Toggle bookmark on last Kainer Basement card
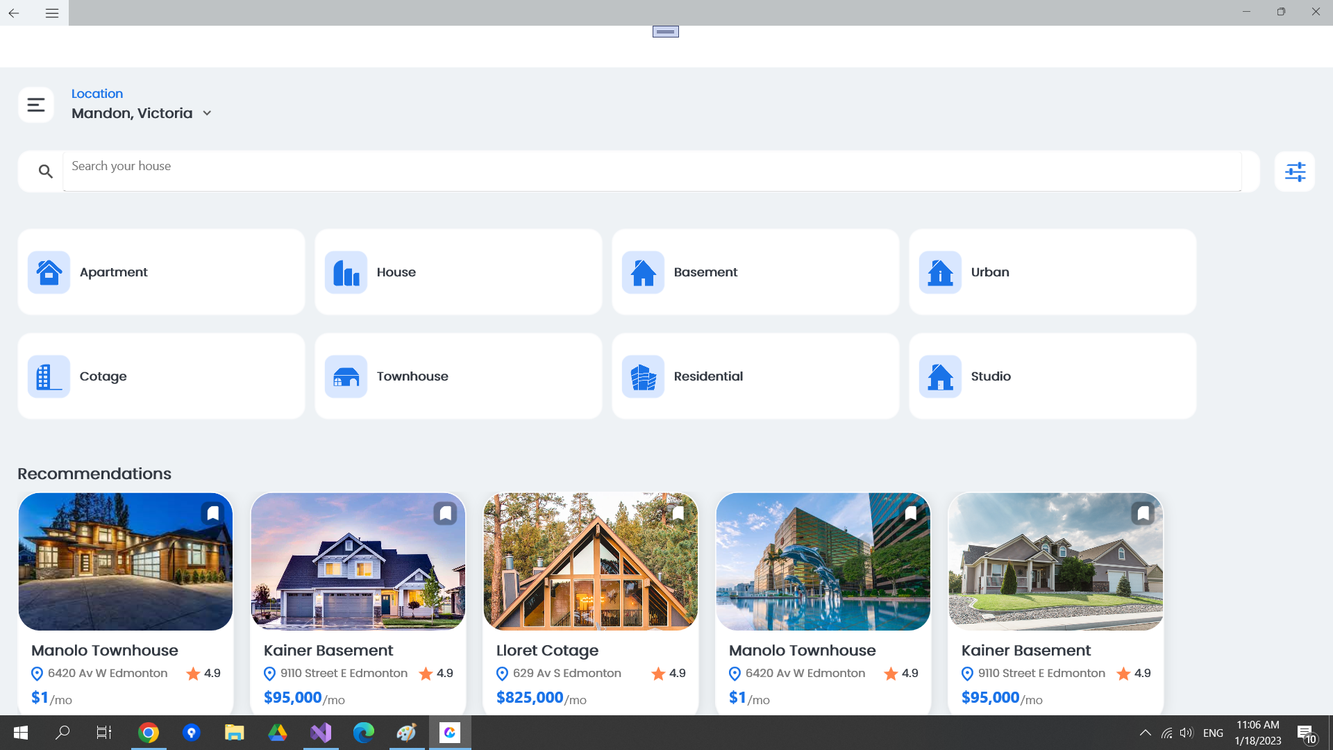This screenshot has width=1333, height=750. [1143, 513]
